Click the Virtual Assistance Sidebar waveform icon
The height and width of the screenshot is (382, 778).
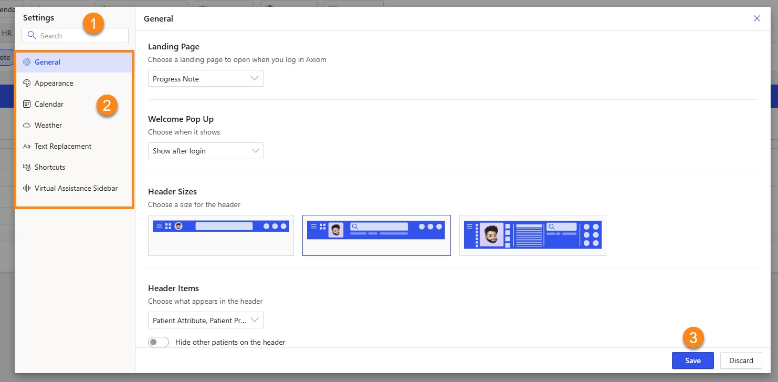[x=27, y=188]
